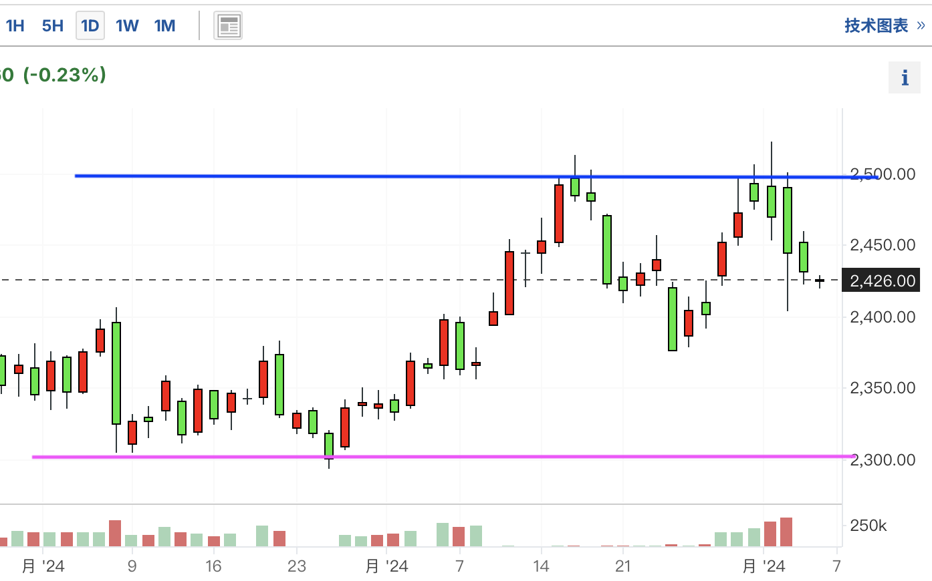This screenshot has width=932, height=581.
Task: Click the date label 21 on time axis
Action: (x=623, y=566)
